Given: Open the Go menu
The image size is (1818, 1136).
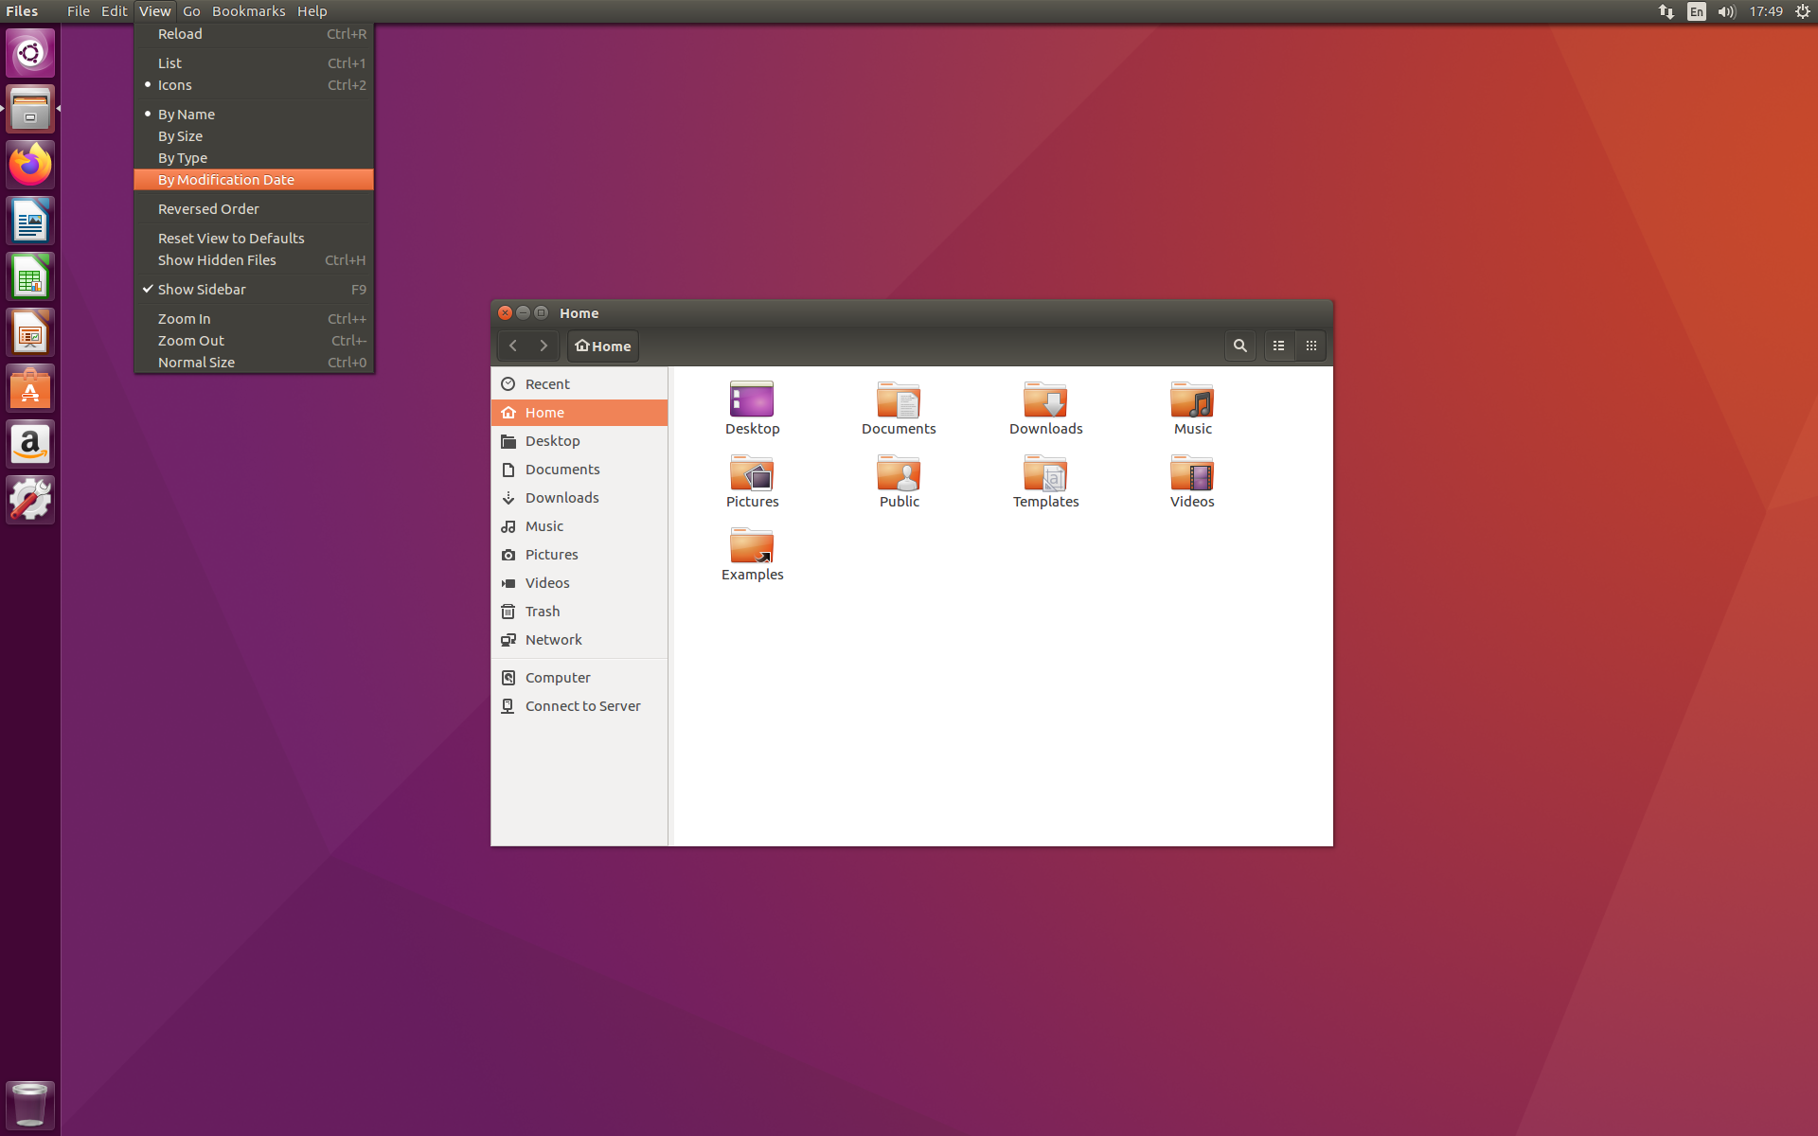Looking at the screenshot, I should (x=191, y=11).
